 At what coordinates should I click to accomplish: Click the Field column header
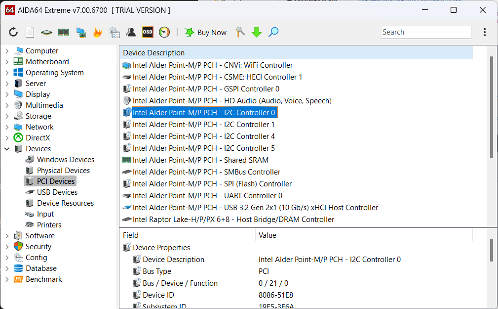pyautogui.click(x=188, y=235)
